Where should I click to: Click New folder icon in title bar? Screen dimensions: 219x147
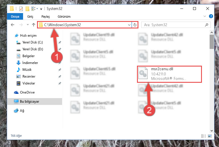(27, 9)
